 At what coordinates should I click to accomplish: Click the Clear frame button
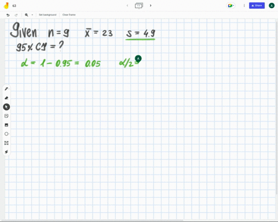(69, 15)
